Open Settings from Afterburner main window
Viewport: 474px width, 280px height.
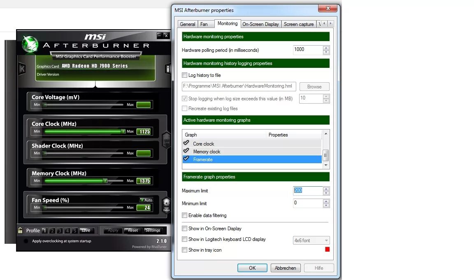pyautogui.click(x=153, y=231)
